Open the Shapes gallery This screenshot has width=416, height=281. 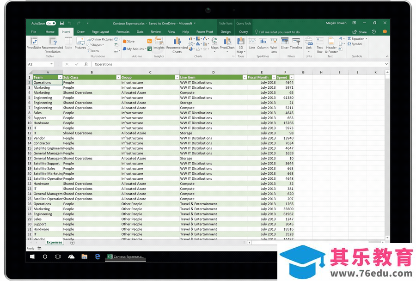[x=96, y=45]
